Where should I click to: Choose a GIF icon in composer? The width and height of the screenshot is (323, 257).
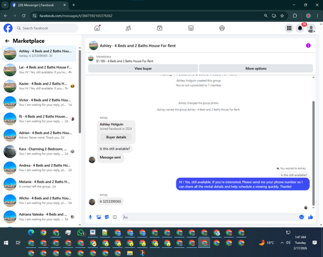click(x=115, y=217)
